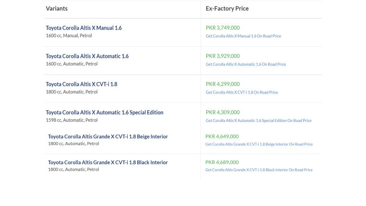Image resolution: width=366 pixels, height=206 pixels.
Task: Click the PKR 4,649,000 price
Action: [222, 136]
